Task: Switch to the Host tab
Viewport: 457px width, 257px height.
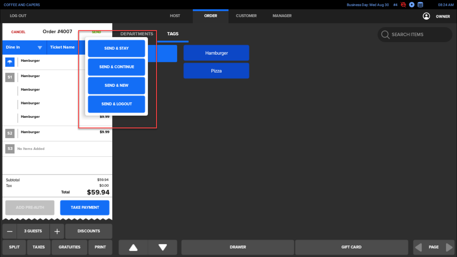Action: 175,16
